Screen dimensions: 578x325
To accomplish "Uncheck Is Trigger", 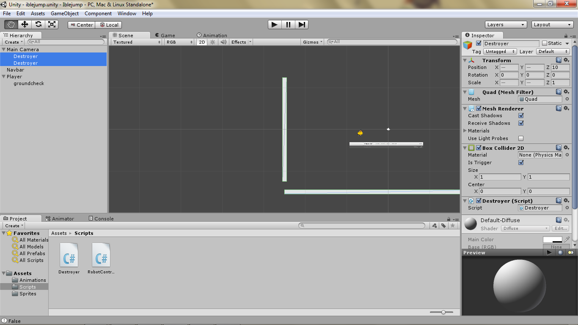I will pyautogui.click(x=521, y=162).
